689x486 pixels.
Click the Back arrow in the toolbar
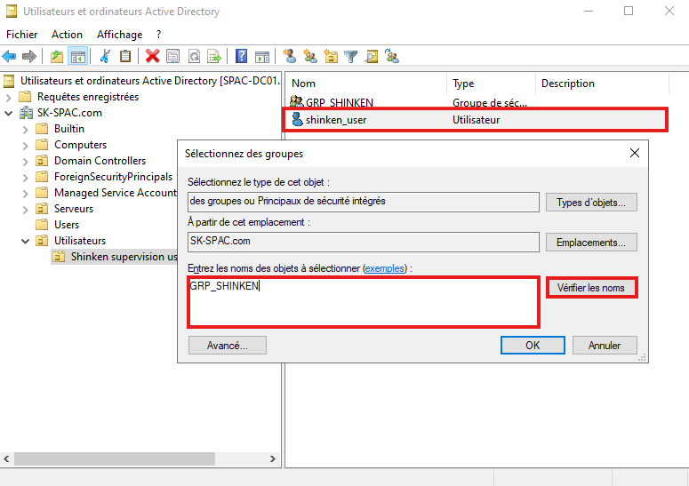[x=10, y=57]
